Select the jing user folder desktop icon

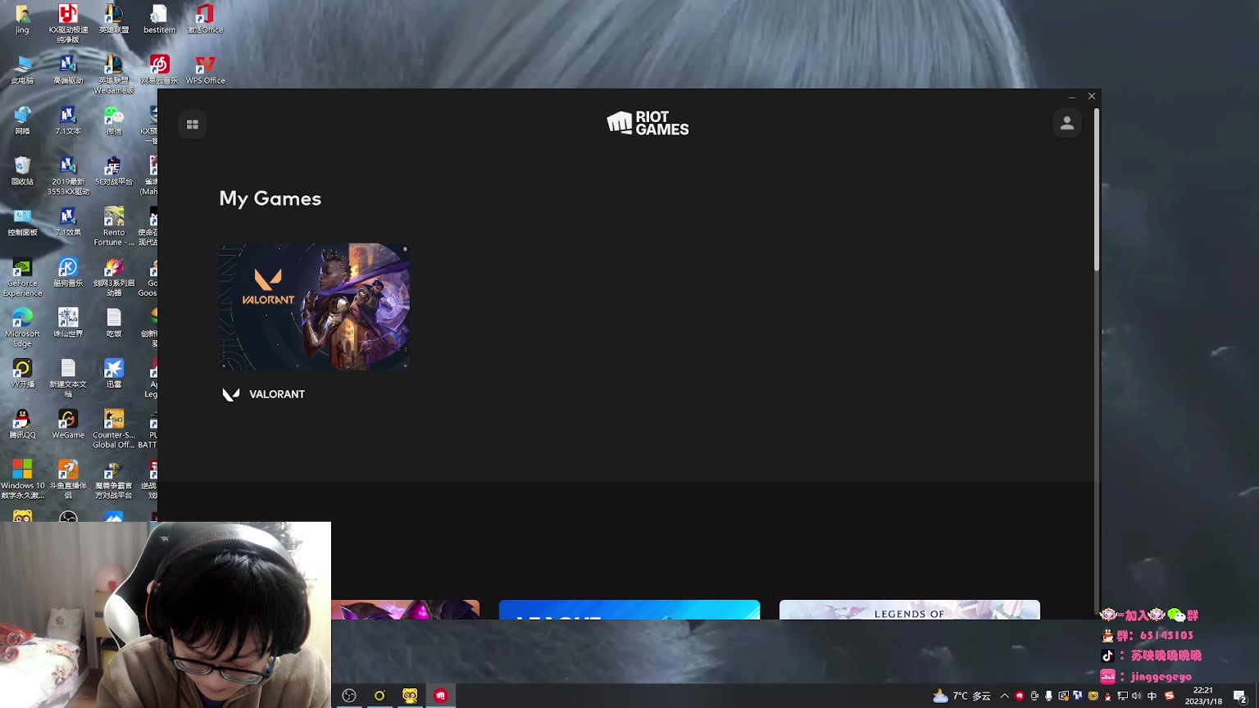pos(22,20)
